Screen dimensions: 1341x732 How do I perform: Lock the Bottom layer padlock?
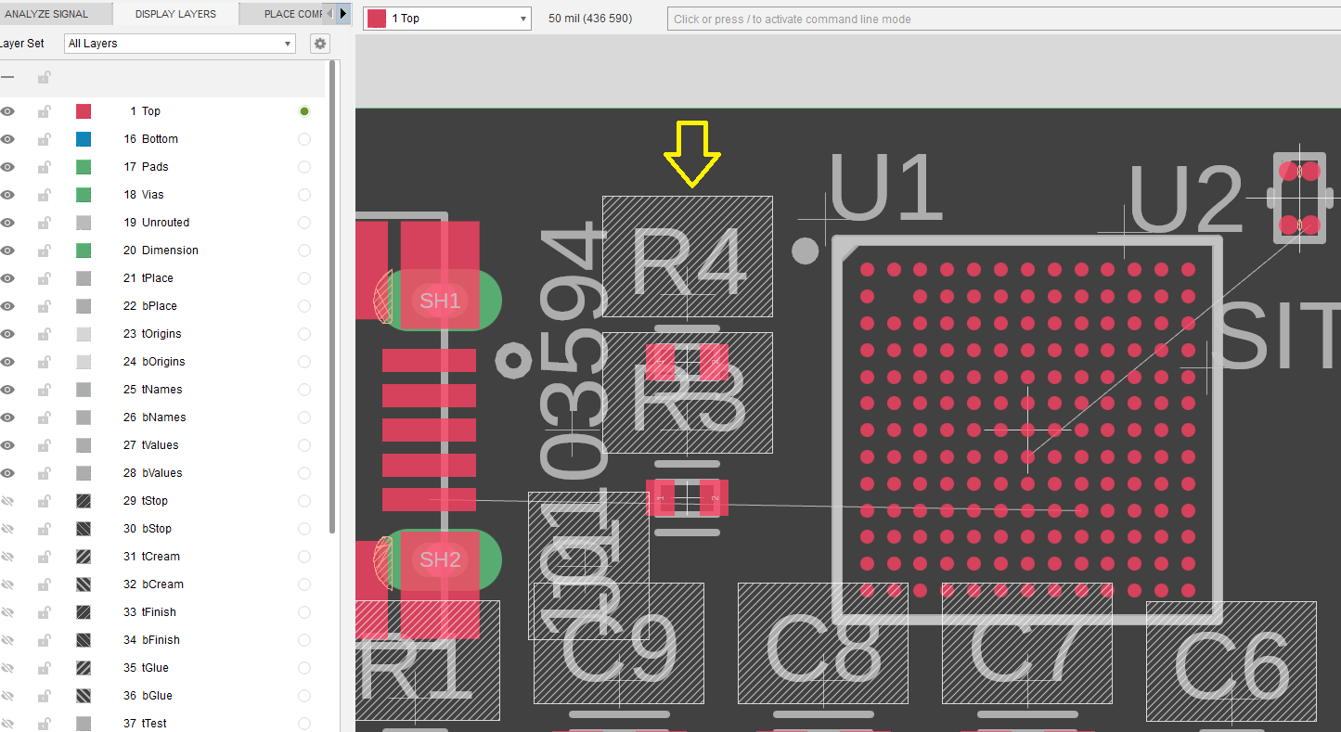point(43,138)
